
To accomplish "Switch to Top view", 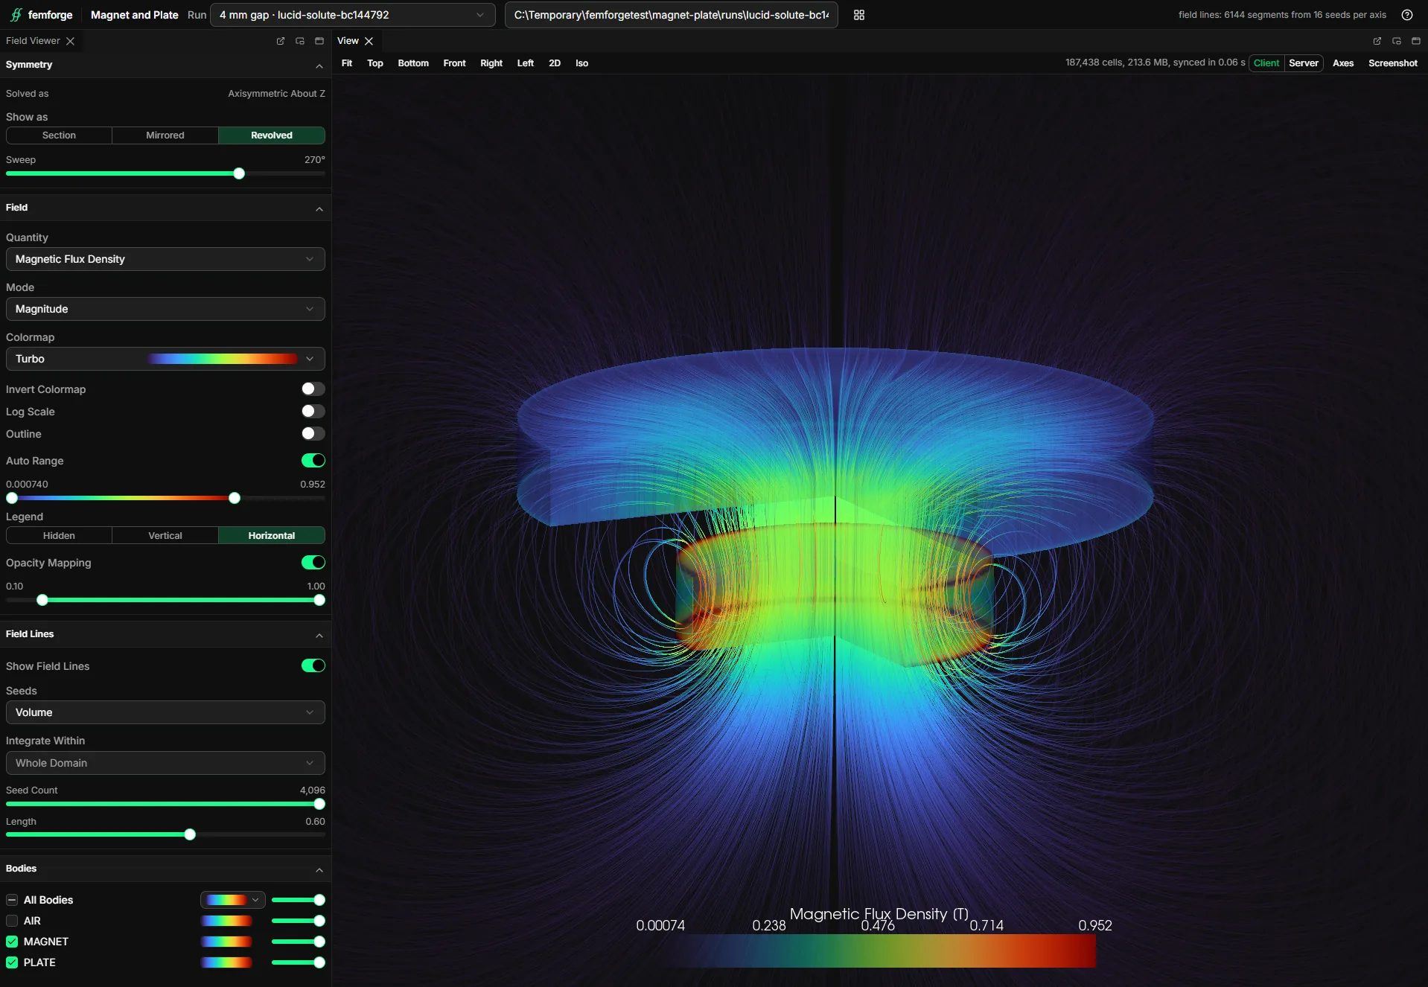I will (375, 63).
